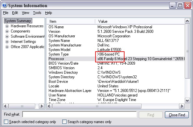Select the BIOS Version/Date row
Screen dimensions: 193x127
coord(116,63)
